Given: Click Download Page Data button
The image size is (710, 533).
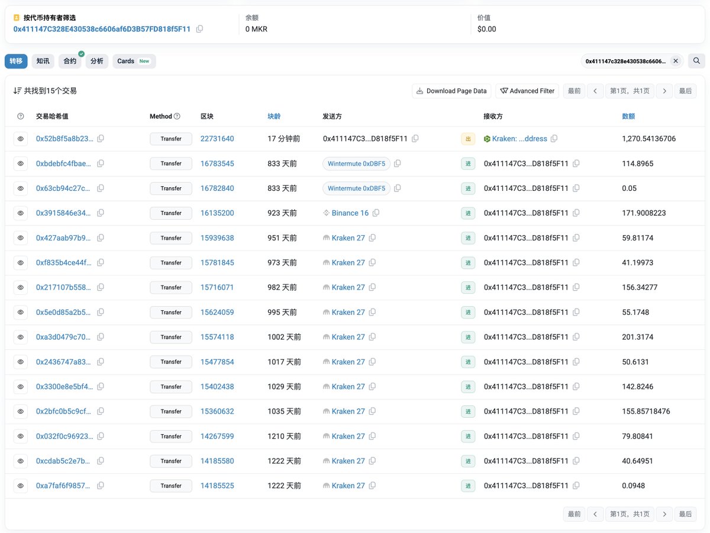Looking at the screenshot, I should coord(451,91).
